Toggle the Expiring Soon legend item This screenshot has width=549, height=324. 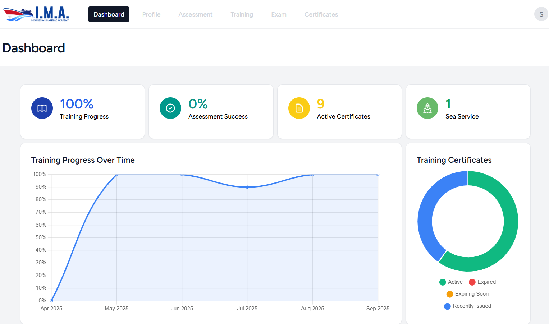point(467,294)
